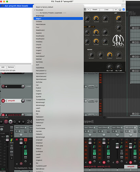This screenshot has height=172, width=140.
Task: Expand MIDI All input dropdown on amsynth strip
Action: coord(131,128)
